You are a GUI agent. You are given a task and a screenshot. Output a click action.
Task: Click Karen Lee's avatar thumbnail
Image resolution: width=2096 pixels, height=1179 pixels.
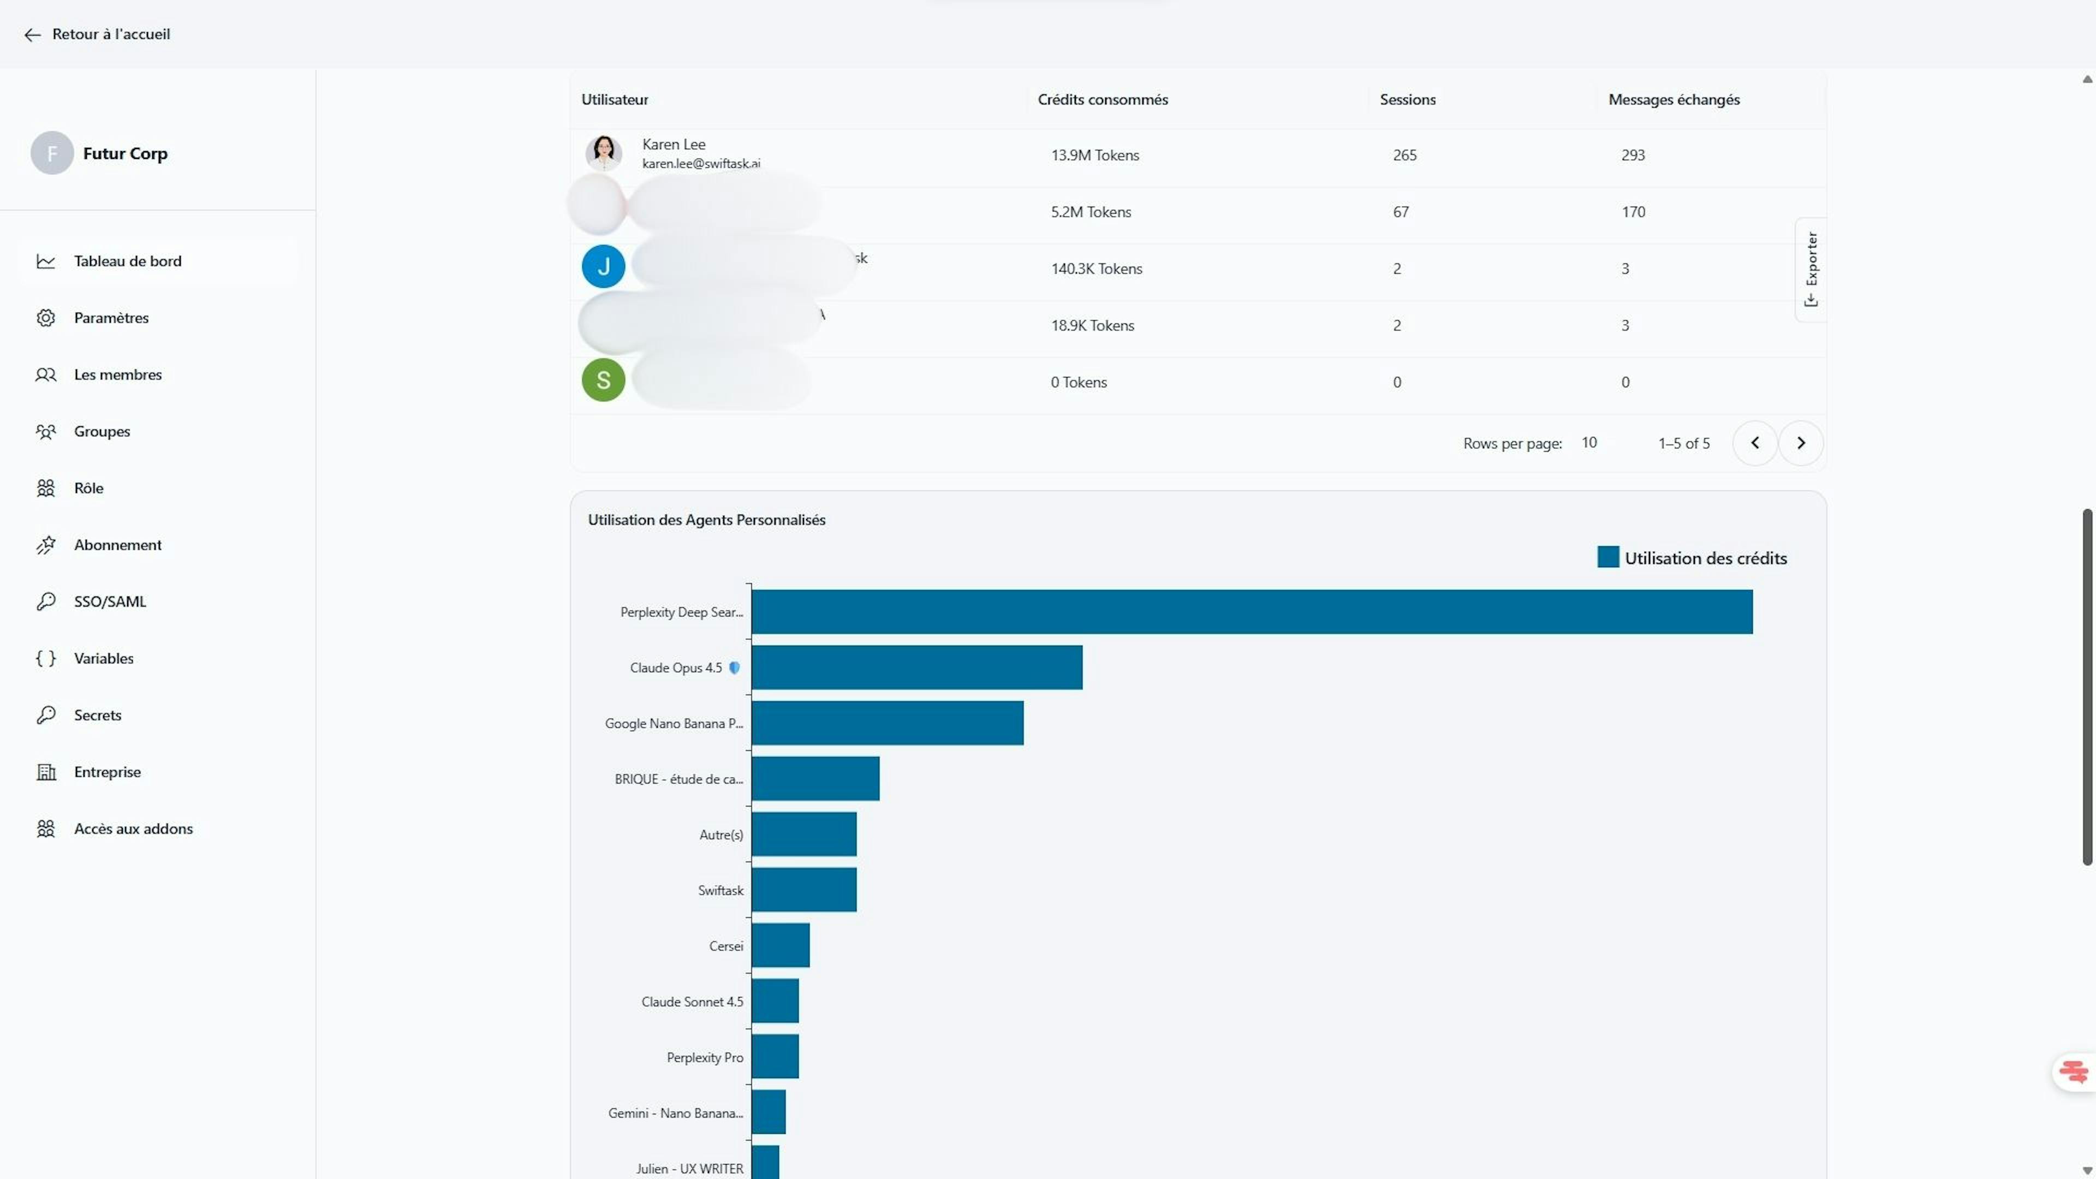click(603, 153)
